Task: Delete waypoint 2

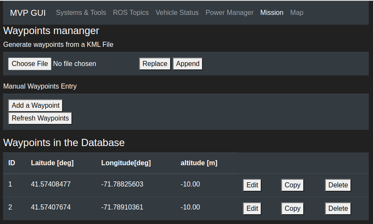Action: pos(338,209)
